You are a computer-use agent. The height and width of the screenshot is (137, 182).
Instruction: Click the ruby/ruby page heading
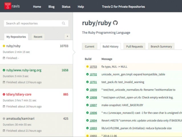coord(97,23)
